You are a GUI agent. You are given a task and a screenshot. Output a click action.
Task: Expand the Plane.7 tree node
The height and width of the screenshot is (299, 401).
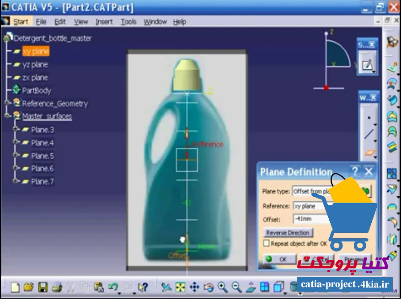point(16,181)
